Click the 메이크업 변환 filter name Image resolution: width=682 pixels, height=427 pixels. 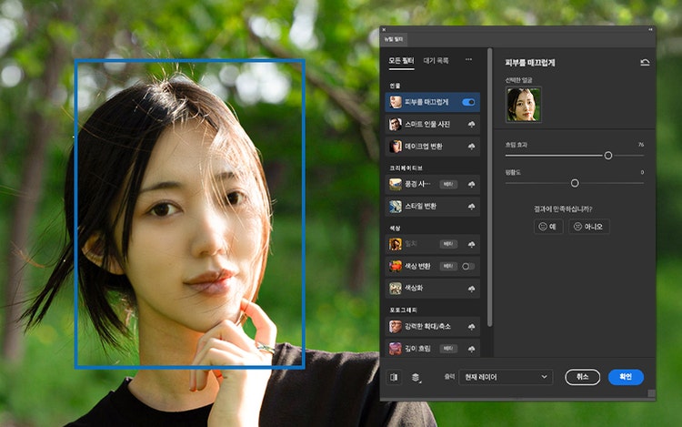pos(424,147)
